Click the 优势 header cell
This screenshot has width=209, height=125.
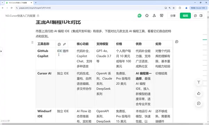coord(143,44)
